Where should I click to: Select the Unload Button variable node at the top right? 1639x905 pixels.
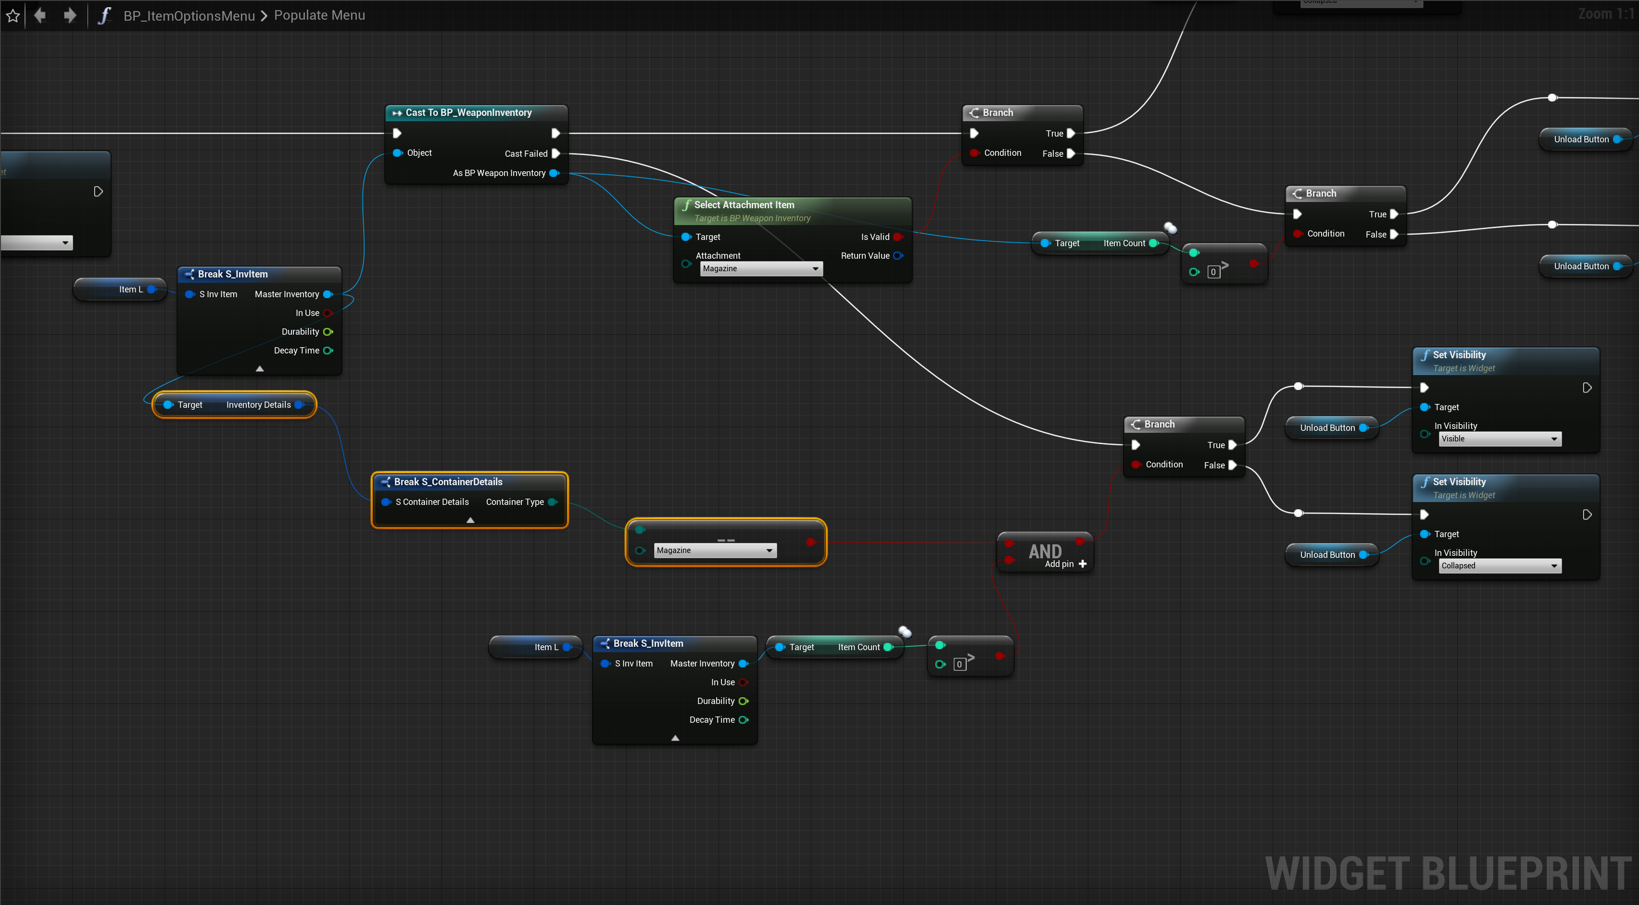click(x=1581, y=139)
